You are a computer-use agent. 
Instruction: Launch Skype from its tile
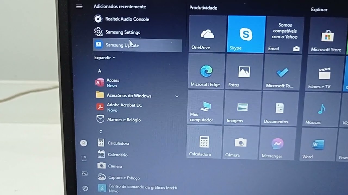[x=246, y=34]
